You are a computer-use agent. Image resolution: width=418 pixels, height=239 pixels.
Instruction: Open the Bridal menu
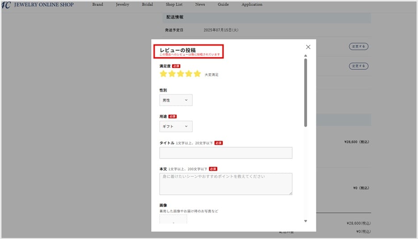(147, 4)
